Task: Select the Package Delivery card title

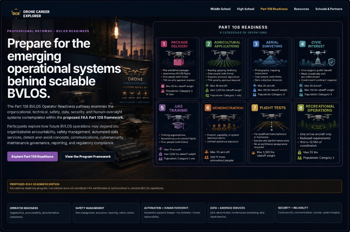Action: coord(180,44)
